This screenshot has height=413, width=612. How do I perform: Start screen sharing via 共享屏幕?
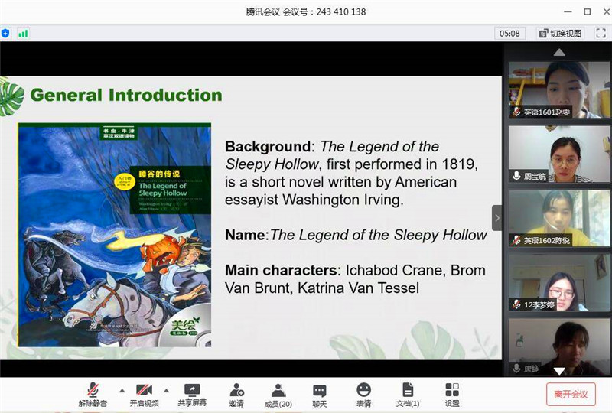click(x=192, y=394)
